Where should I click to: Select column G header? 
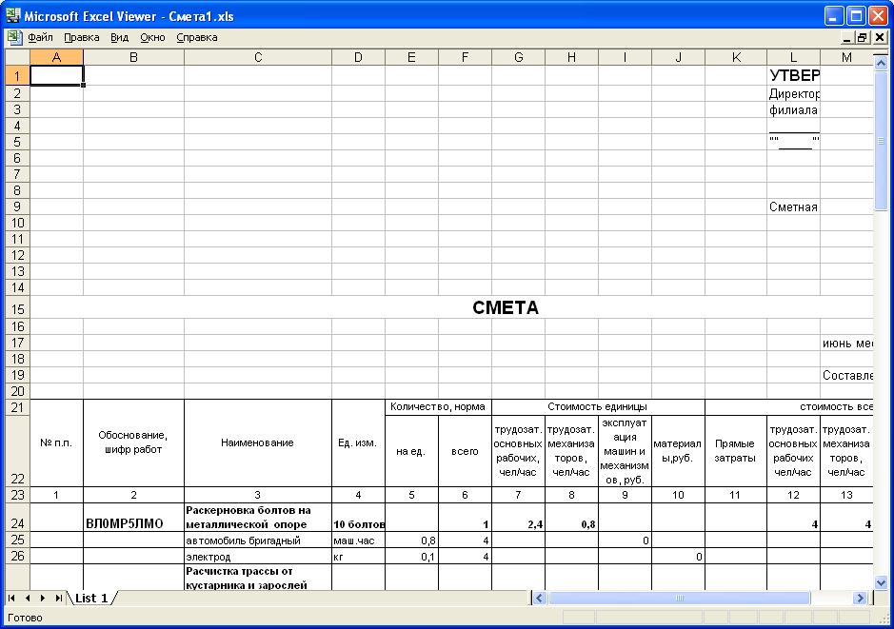coord(518,57)
